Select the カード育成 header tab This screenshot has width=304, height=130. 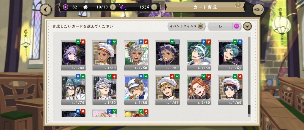click(x=205, y=7)
